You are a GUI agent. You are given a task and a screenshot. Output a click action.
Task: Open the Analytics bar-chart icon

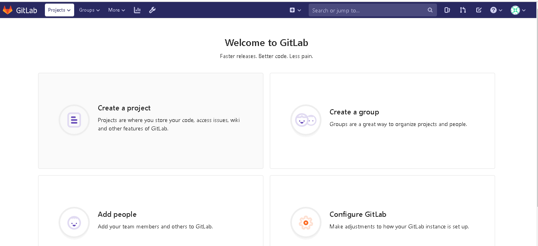137,10
